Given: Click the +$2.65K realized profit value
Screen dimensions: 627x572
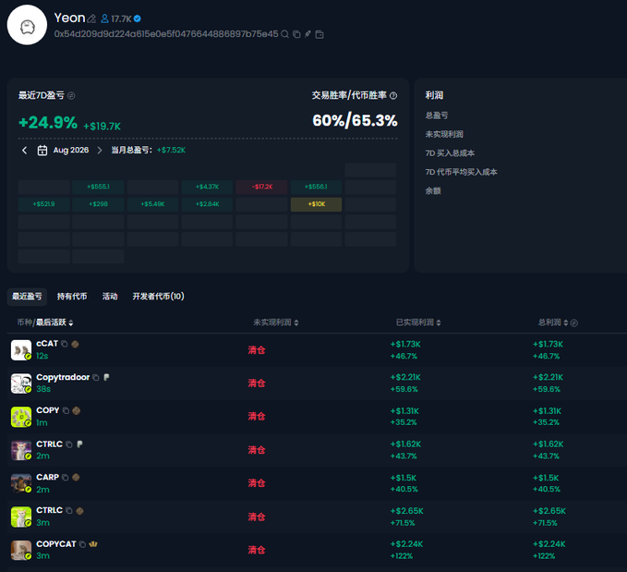Looking at the screenshot, I should pos(406,511).
